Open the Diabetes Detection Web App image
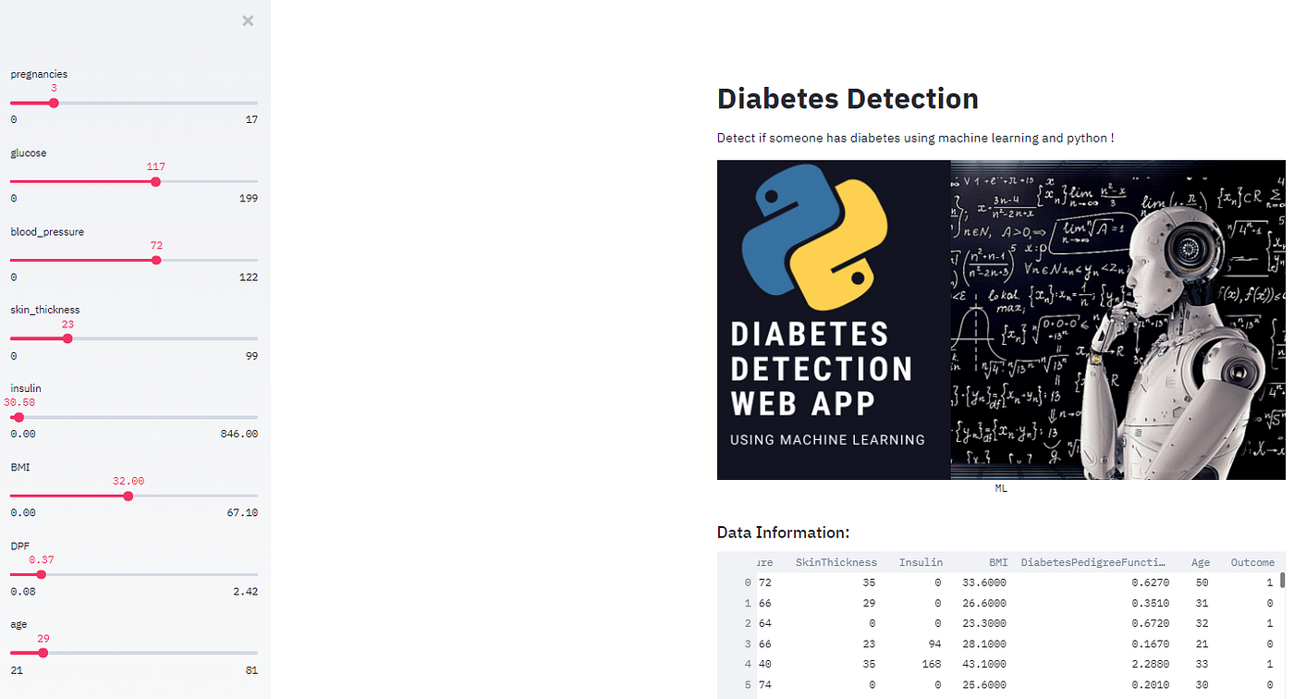This screenshot has height=699, width=1294. click(1001, 320)
